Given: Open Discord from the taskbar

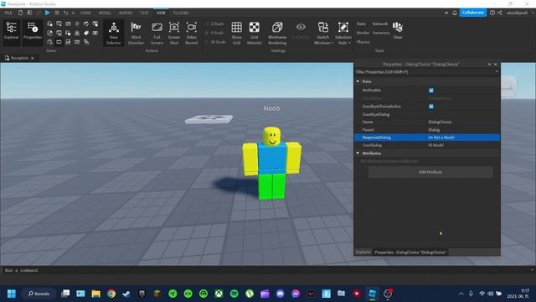Looking at the screenshot, I should point(281,294).
